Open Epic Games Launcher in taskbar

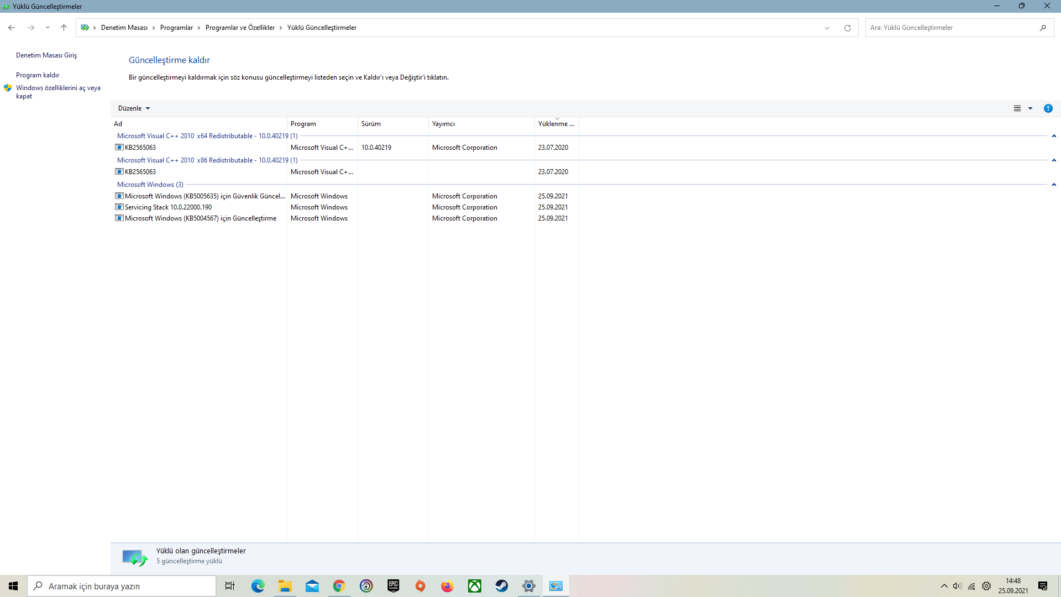393,586
